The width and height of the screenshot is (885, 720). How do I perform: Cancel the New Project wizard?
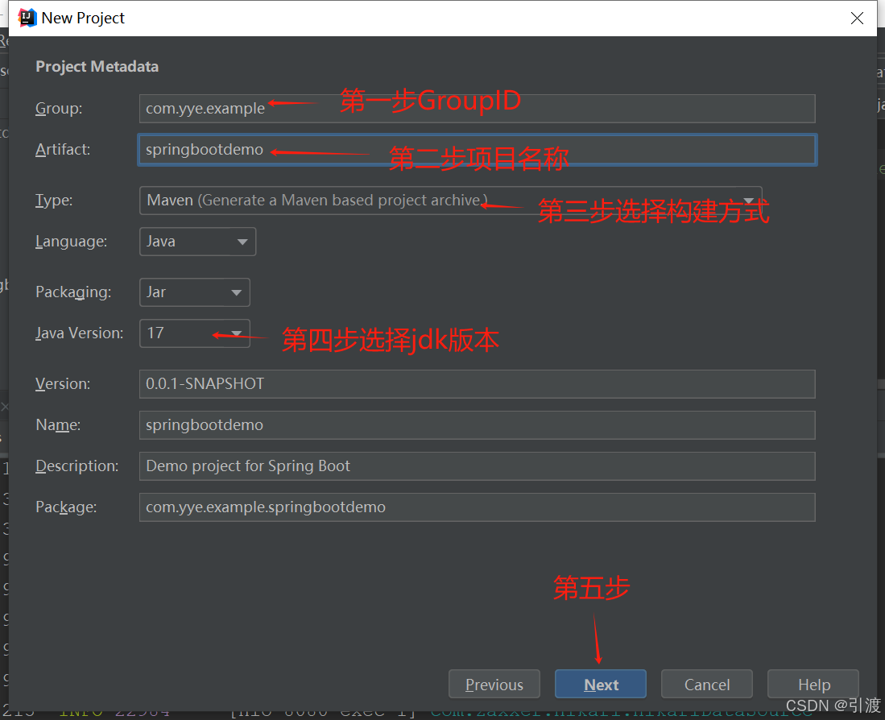[x=707, y=684]
